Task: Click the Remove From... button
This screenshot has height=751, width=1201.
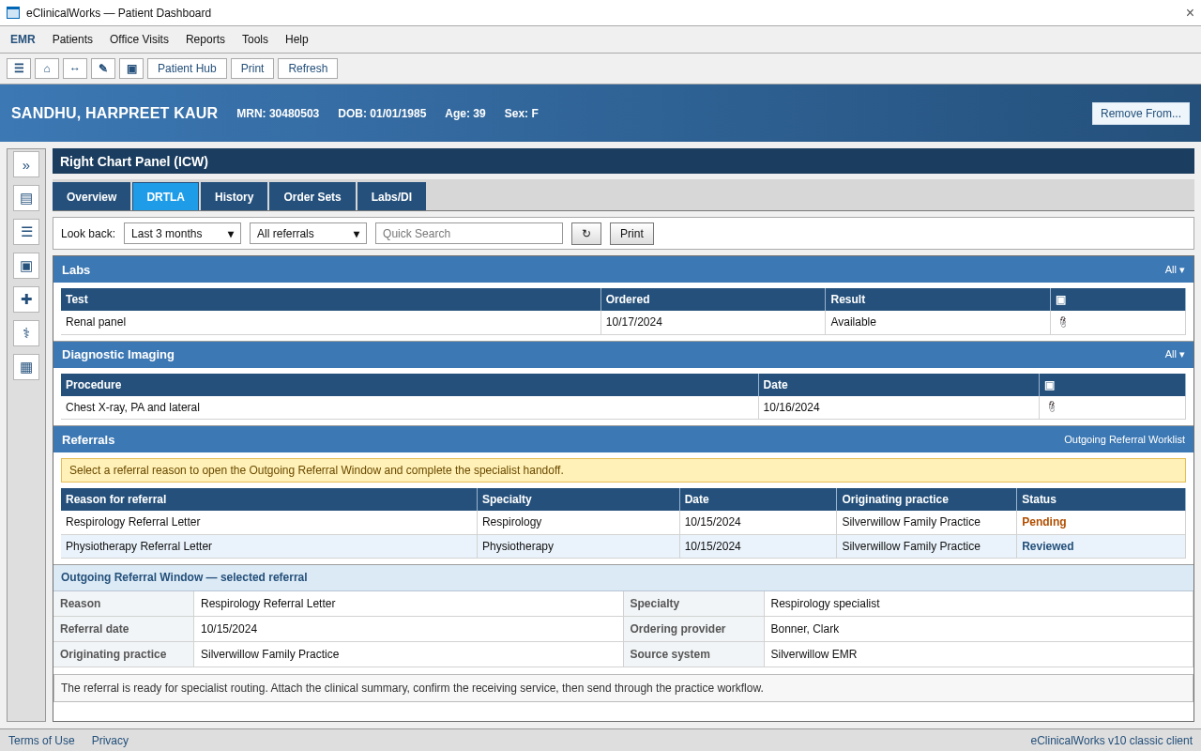Action: pyautogui.click(x=1141, y=114)
